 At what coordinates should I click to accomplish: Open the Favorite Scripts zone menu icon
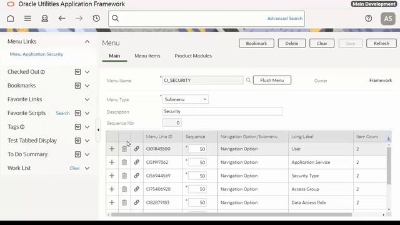coord(77,113)
